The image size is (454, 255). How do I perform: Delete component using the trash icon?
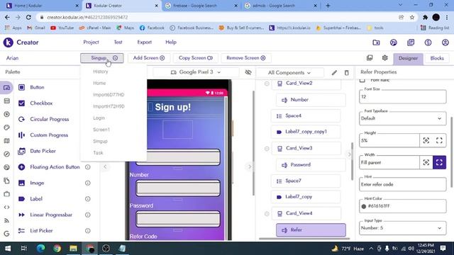(347, 72)
